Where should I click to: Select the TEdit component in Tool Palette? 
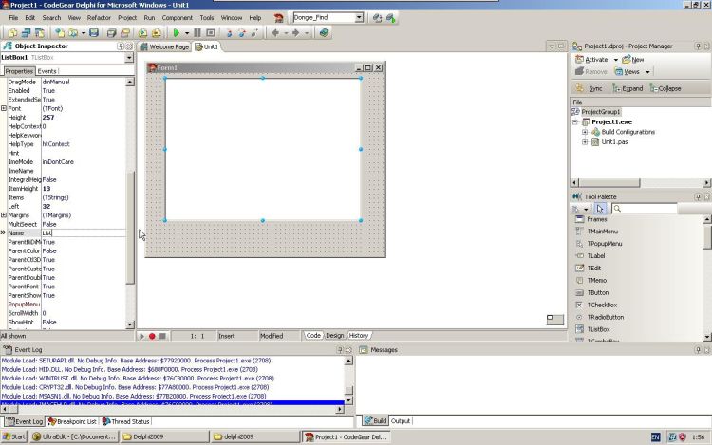[x=594, y=269]
